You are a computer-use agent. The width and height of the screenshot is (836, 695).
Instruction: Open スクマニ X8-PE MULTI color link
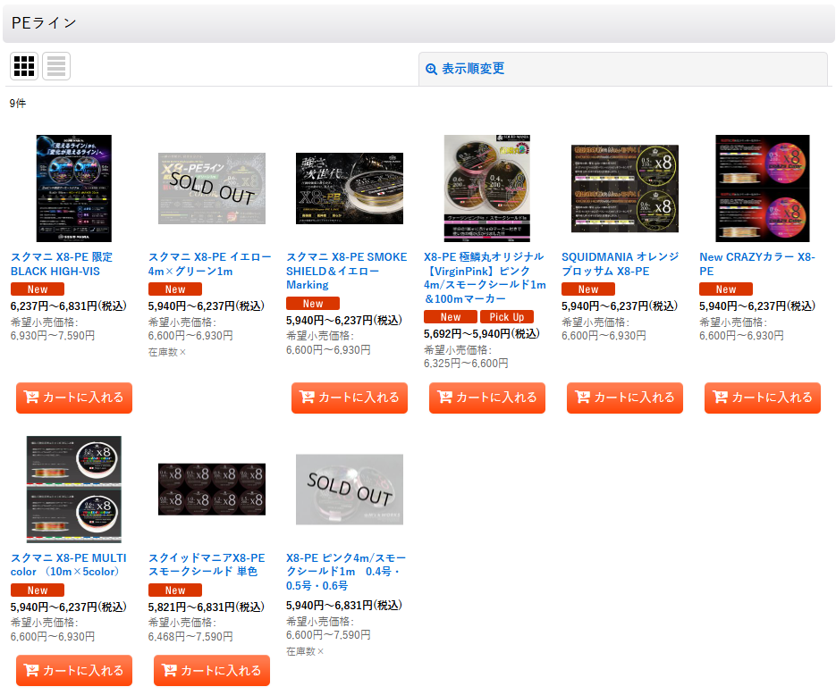click(69, 565)
